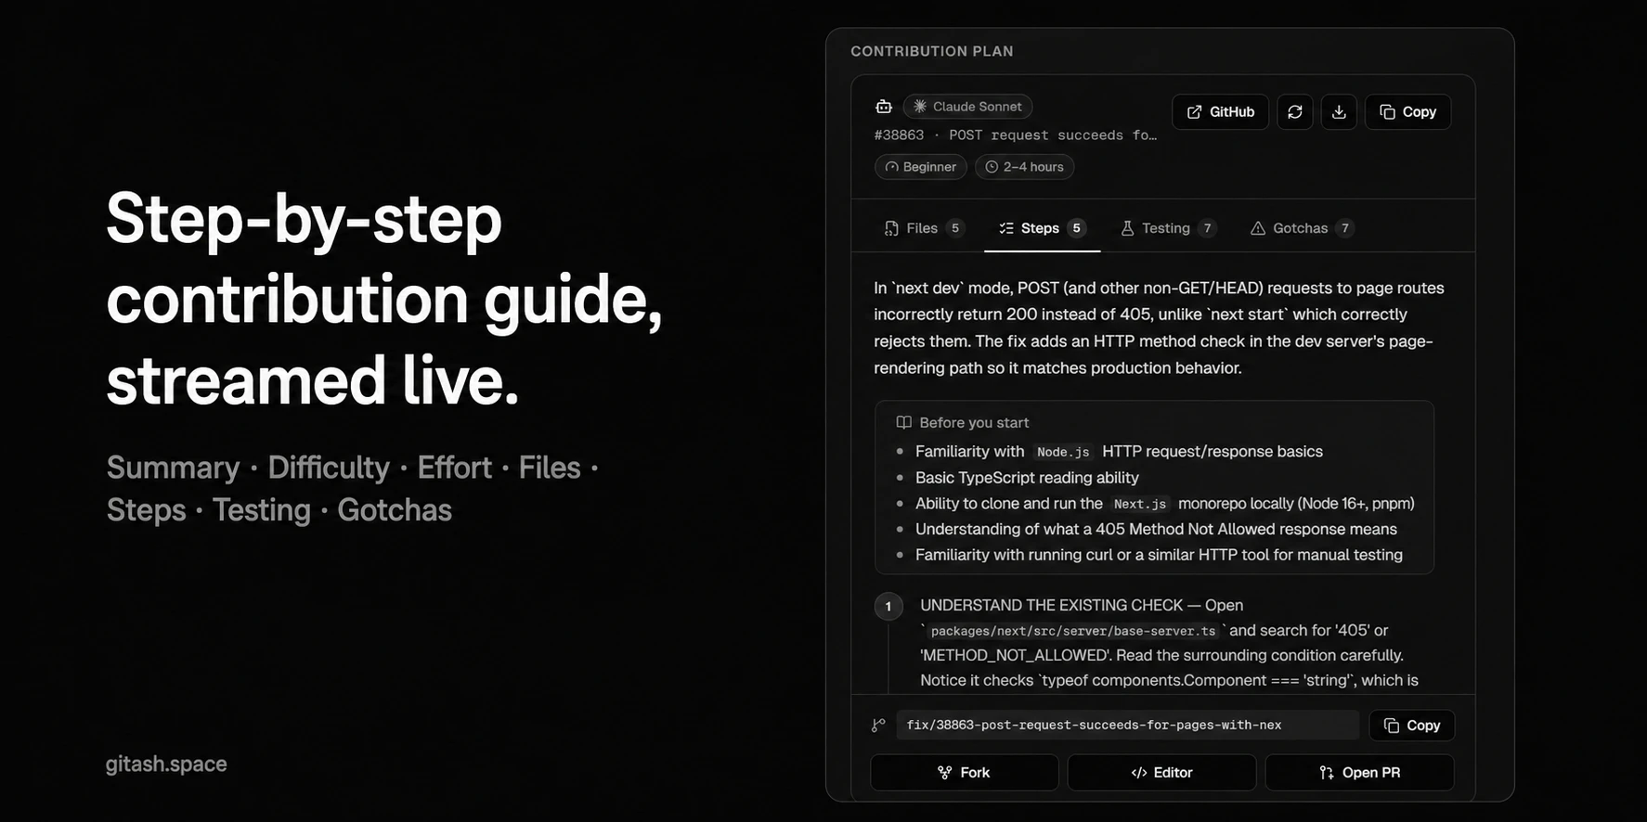Click the base-server.ts file path code snippet
The width and height of the screenshot is (1647, 822).
(x=1073, y=631)
